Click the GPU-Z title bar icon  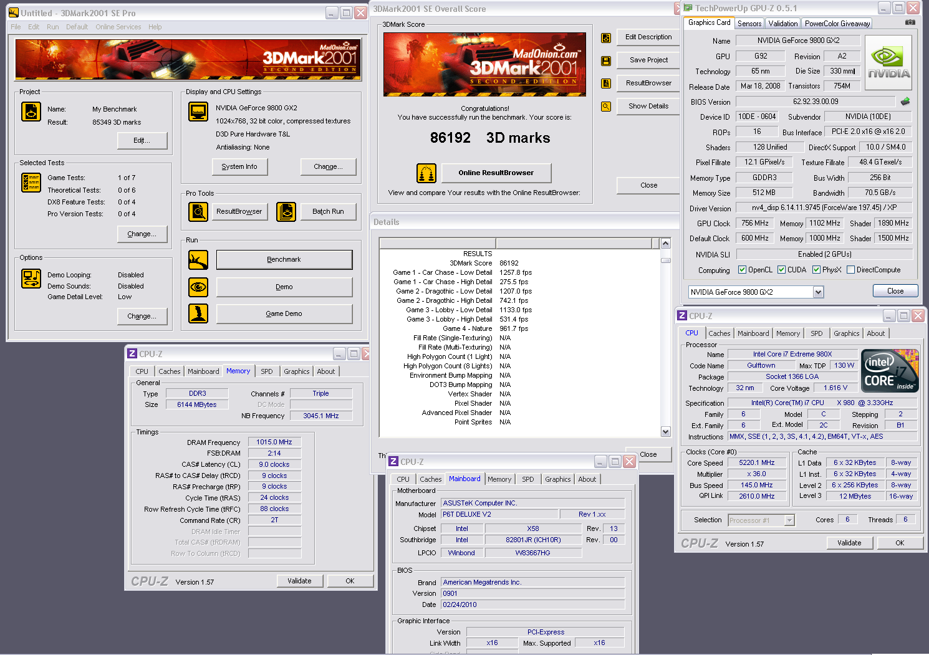688,8
